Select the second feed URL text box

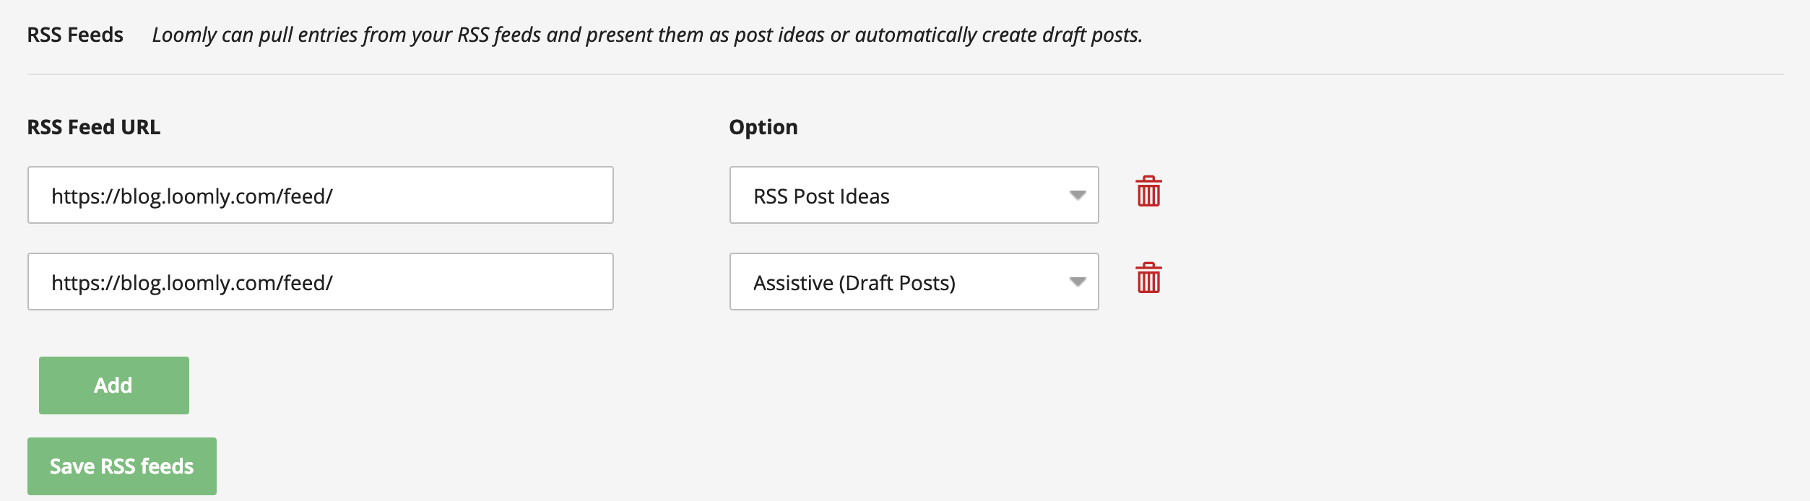point(320,281)
